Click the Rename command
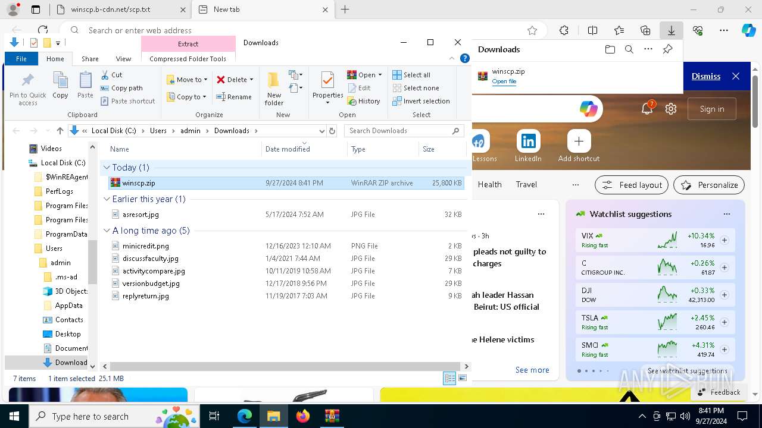This screenshot has width=762, height=428. click(234, 97)
